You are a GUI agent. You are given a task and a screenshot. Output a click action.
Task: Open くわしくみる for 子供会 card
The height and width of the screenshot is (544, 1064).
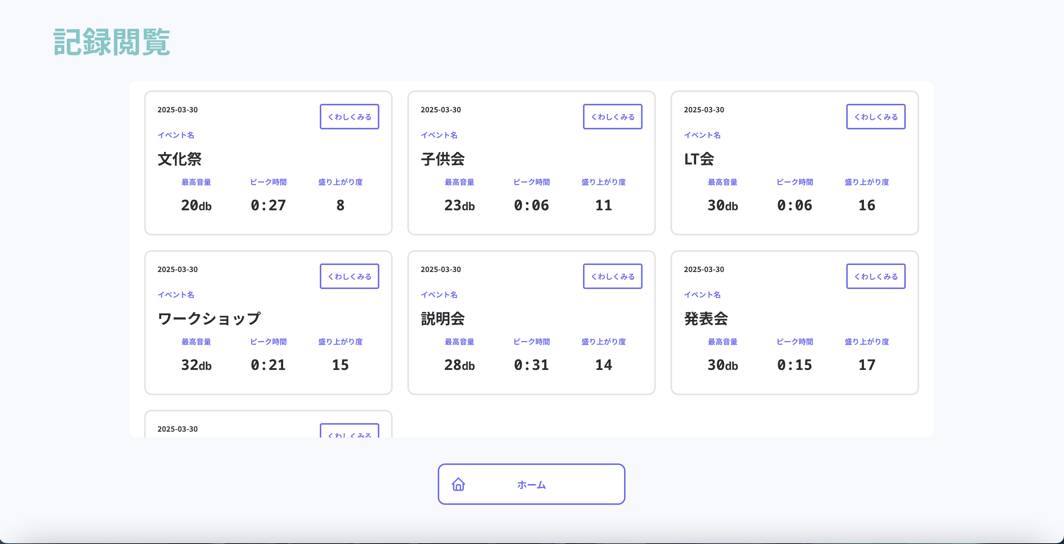pos(613,117)
